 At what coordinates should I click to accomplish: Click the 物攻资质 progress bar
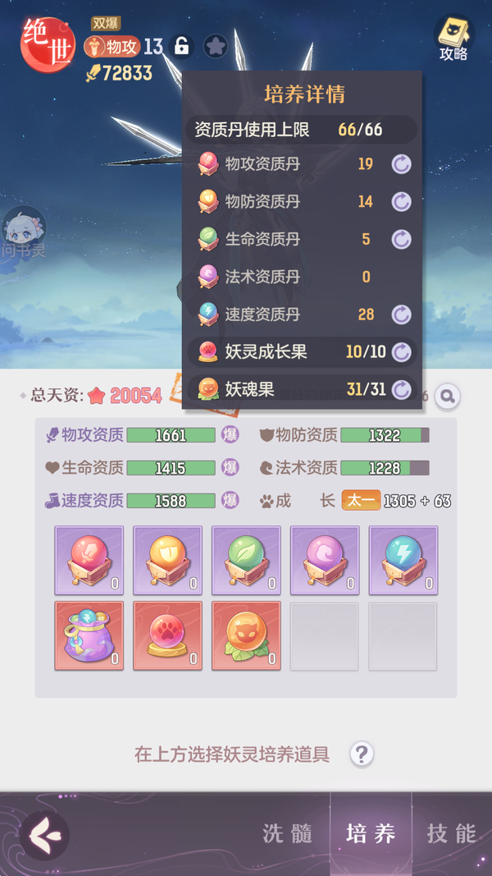[171, 435]
